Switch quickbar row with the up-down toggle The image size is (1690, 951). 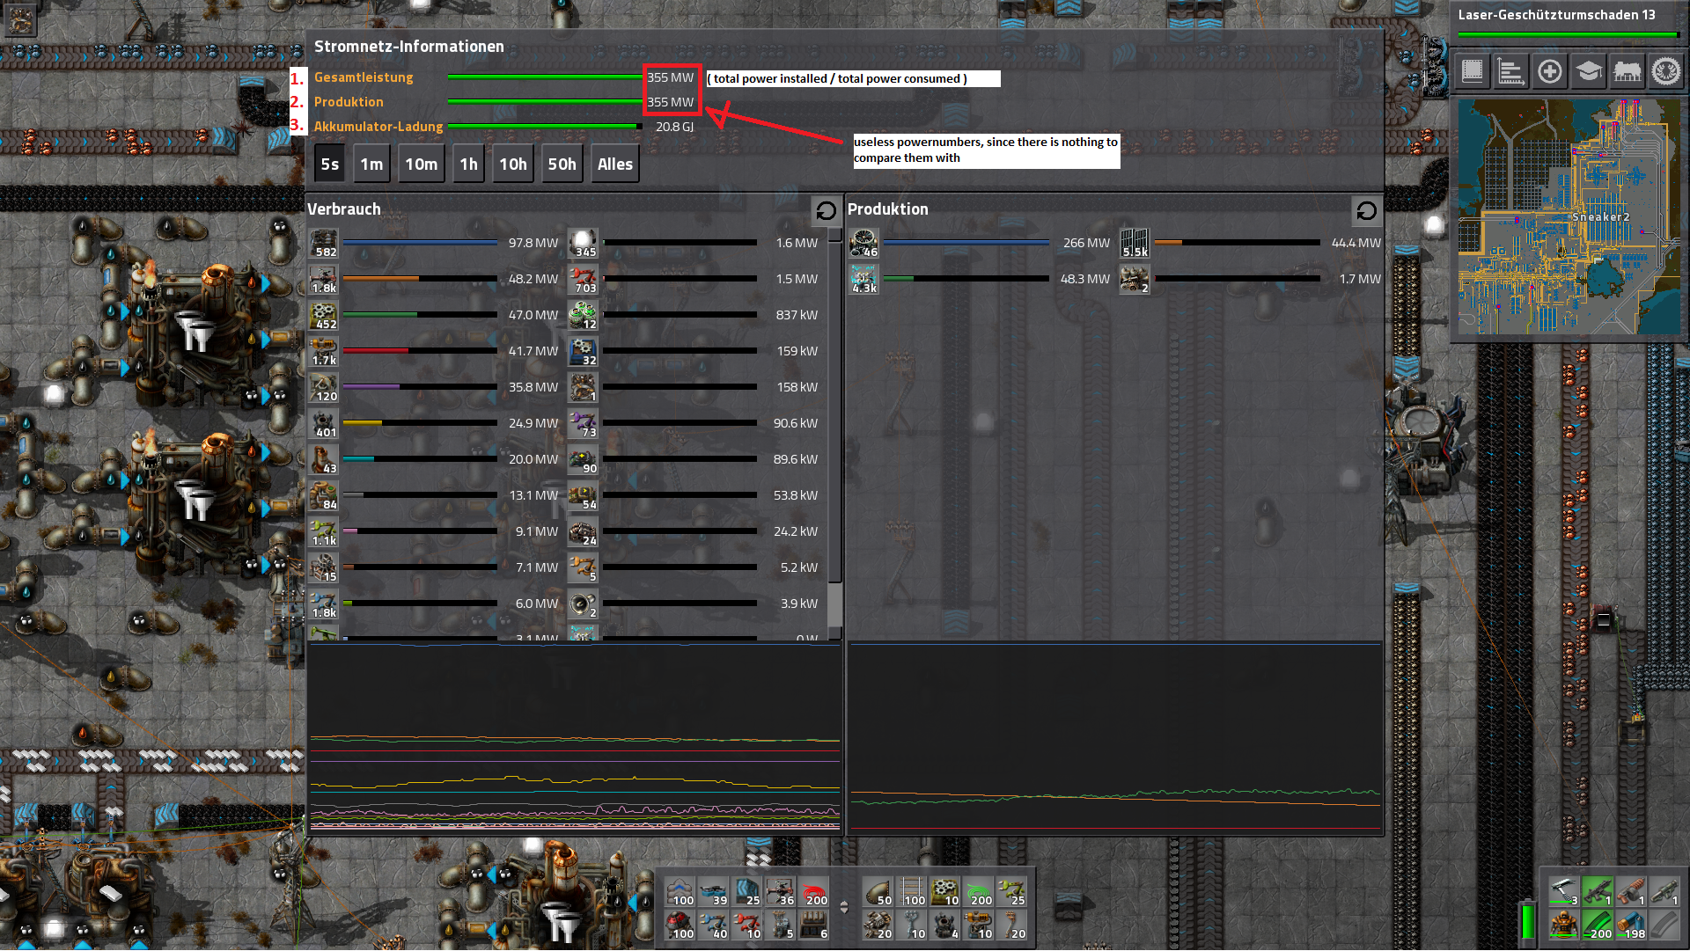pos(844,908)
